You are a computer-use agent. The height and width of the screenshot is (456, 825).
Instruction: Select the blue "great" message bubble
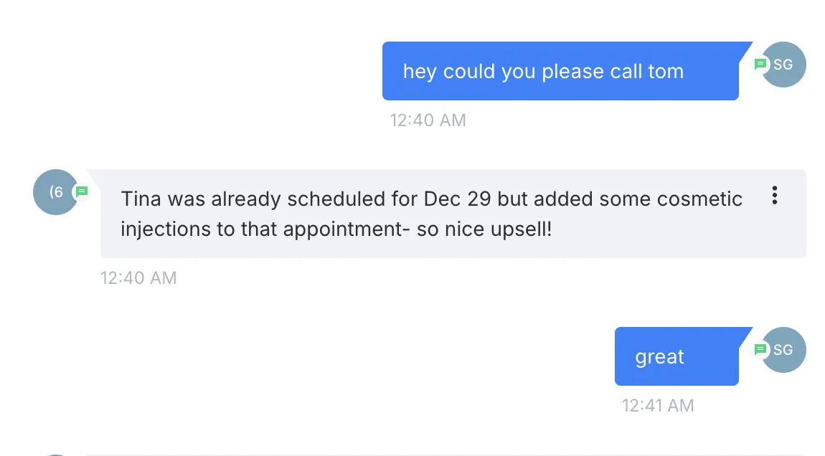[676, 356]
